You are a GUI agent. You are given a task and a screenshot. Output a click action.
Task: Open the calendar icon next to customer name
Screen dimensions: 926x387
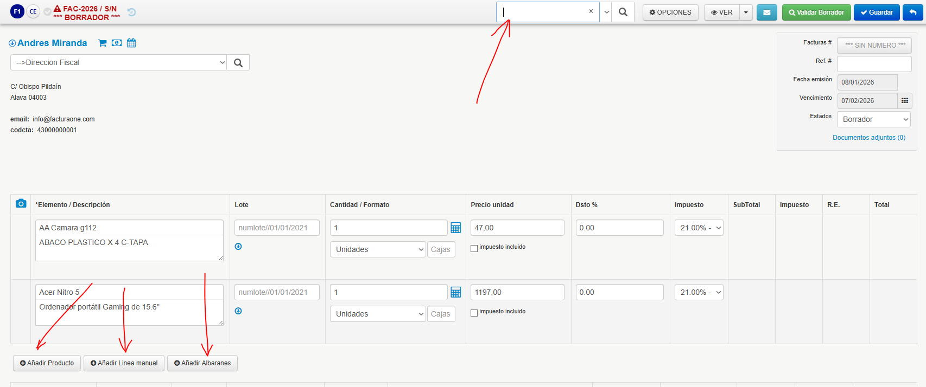(131, 43)
